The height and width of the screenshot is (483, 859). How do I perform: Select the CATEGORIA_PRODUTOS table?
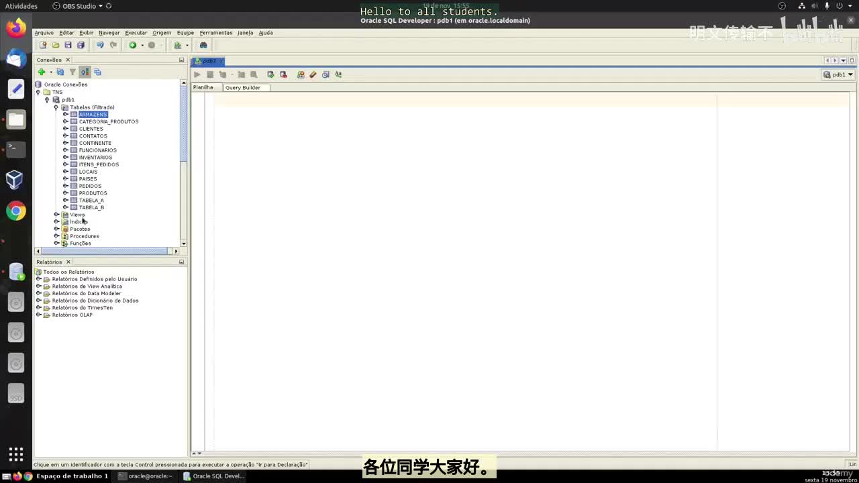pos(109,121)
